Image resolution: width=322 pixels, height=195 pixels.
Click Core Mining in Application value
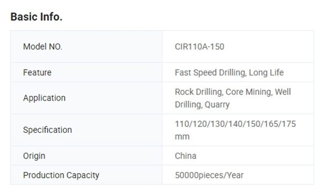coord(249,92)
